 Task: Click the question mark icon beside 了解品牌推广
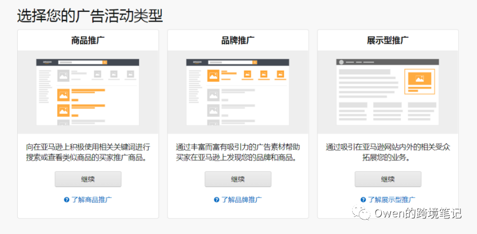coord(216,200)
